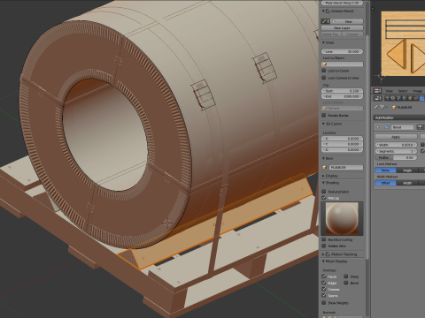The width and height of the screenshot is (425, 318).
Task: Toggle Bevel modifier render visibility camera icon
Action: 420,127
